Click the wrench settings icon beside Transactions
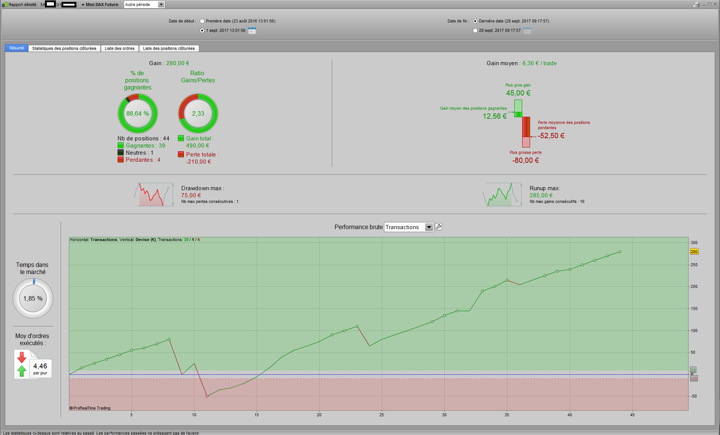This screenshot has width=720, height=435. pos(439,227)
